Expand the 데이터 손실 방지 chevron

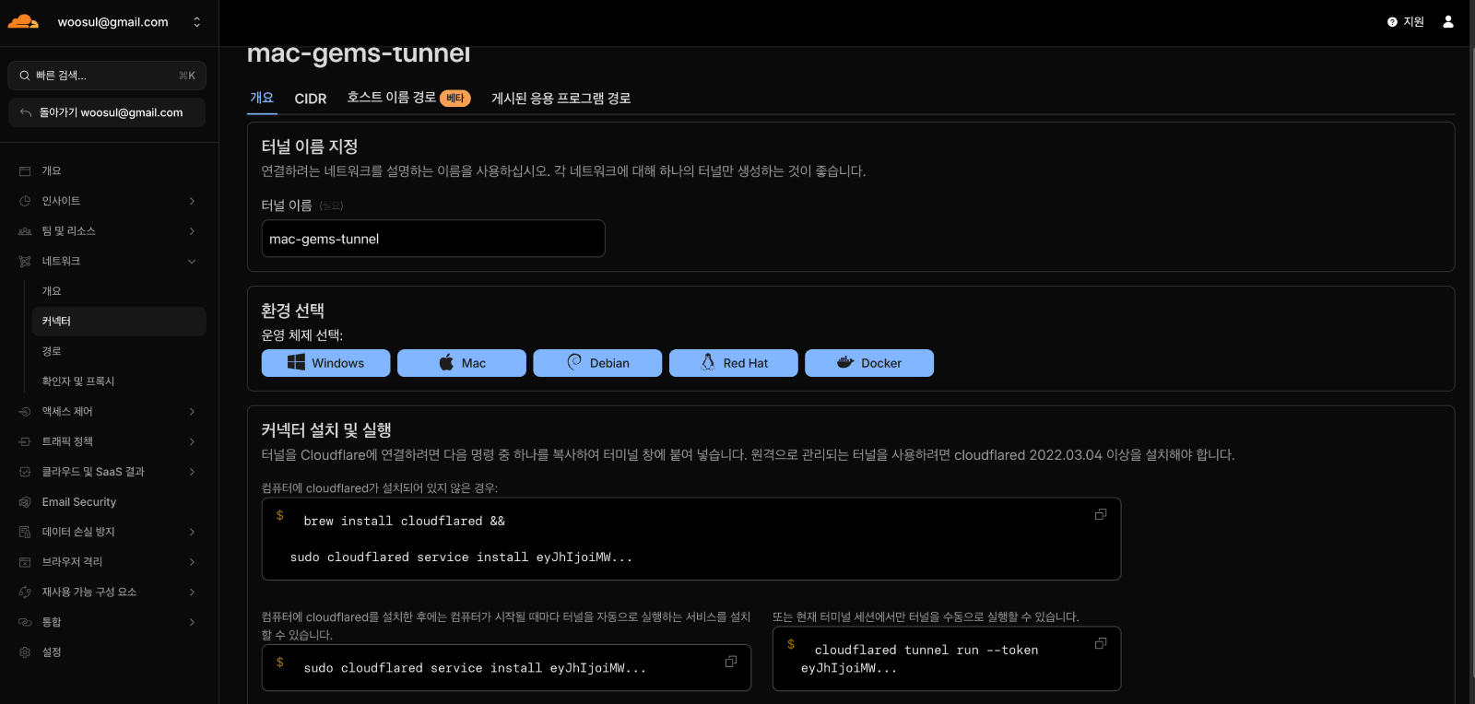192,532
